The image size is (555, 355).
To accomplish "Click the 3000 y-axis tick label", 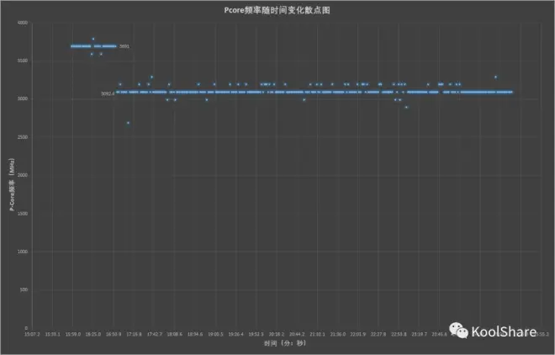I will (x=23, y=99).
